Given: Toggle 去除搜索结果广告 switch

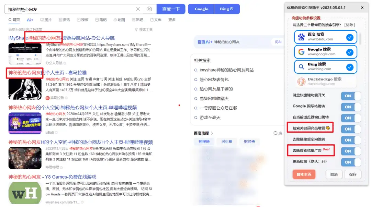Looking at the screenshot, I should pyautogui.click(x=351, y=151).
